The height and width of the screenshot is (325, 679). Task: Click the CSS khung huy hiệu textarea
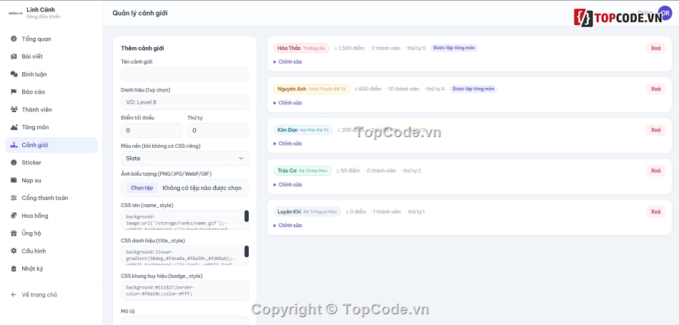[185, 291]
